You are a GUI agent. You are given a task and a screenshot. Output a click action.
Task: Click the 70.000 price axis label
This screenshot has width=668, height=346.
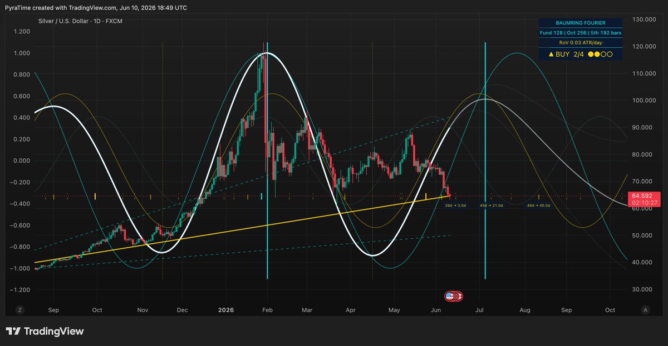[x=644, y=182]
